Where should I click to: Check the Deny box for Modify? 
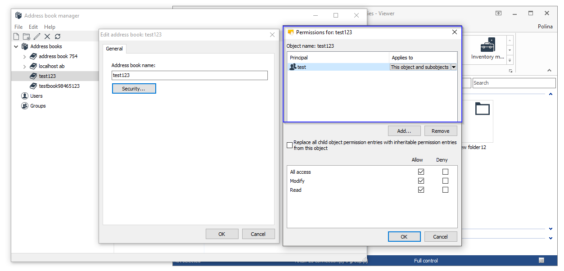pyautogui.click(x=445, y=181)
